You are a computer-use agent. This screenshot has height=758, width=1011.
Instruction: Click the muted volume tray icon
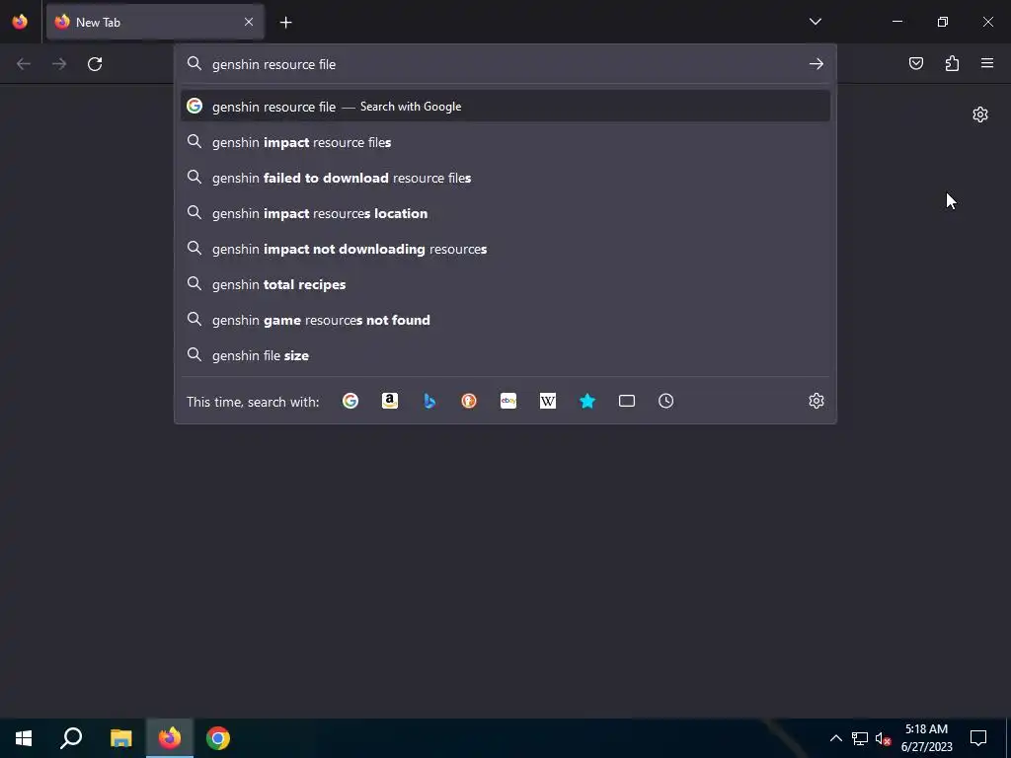883,738
